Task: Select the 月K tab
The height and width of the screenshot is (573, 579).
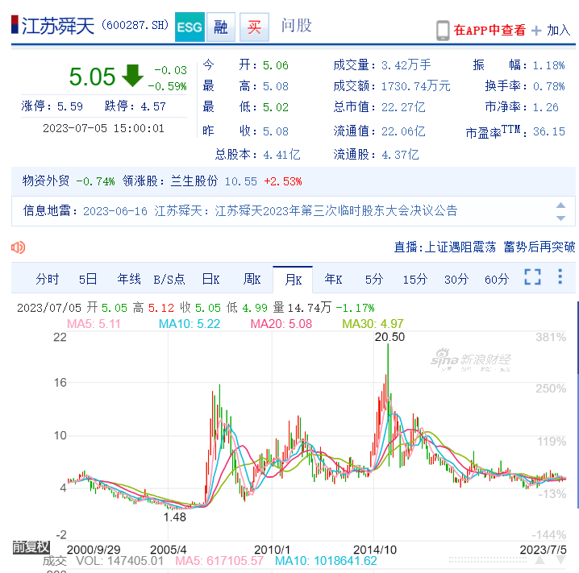Action: coord(293,280)
